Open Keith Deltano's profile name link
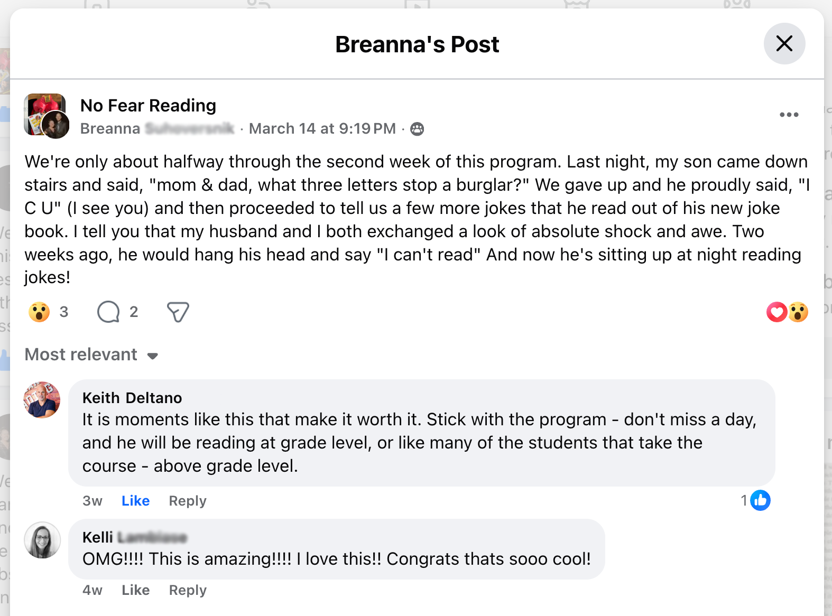Screen dimensions: 832x616 (x=132, y=398)
